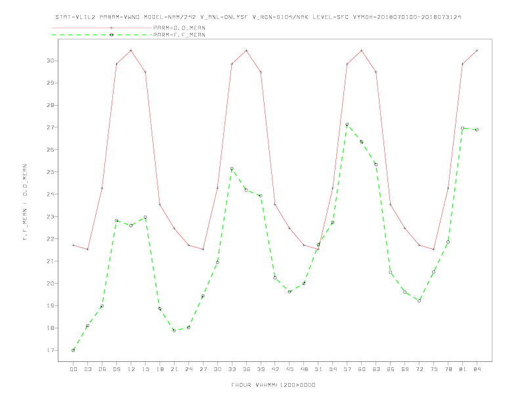Screen dimensions: 520x402
Task: Click the x-axis tick label 54
Action: pos(333,369)
